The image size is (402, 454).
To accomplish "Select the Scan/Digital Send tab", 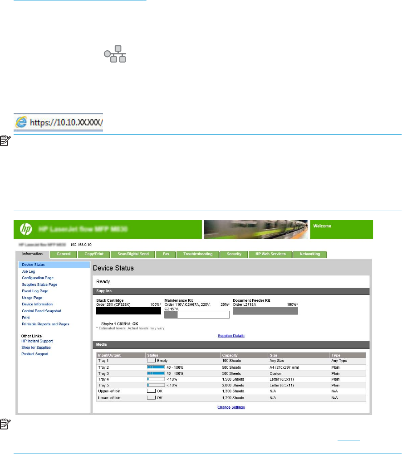I will [133, 254].
